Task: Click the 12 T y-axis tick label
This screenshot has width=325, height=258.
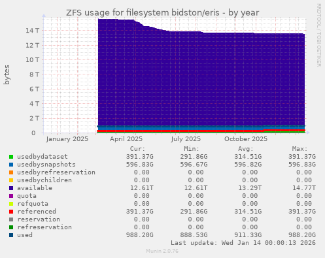Action: click(33, 45)
